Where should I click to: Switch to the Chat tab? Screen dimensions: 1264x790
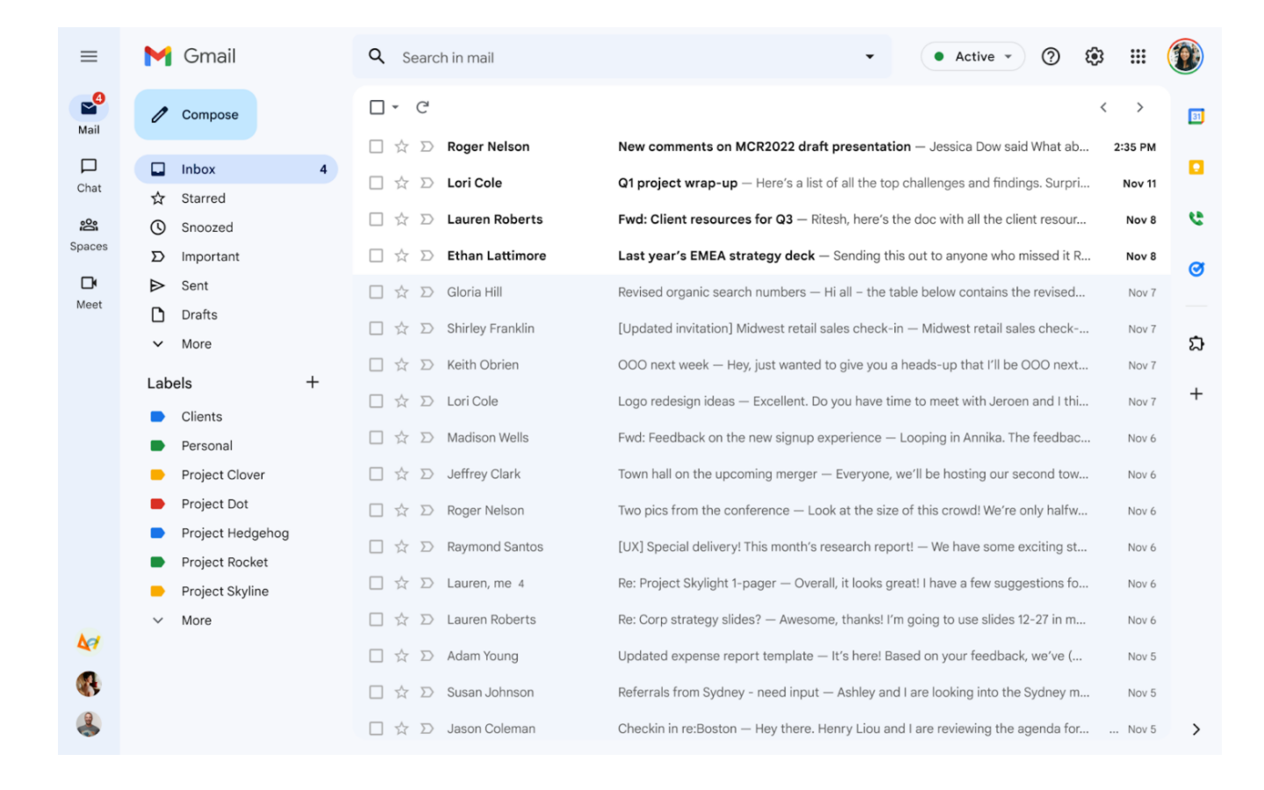[x=89, y=175]
